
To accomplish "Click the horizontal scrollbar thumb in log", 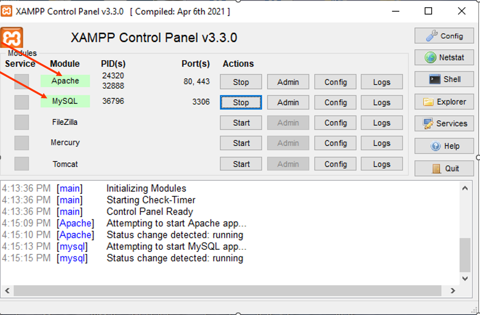I will click(228, 290).
